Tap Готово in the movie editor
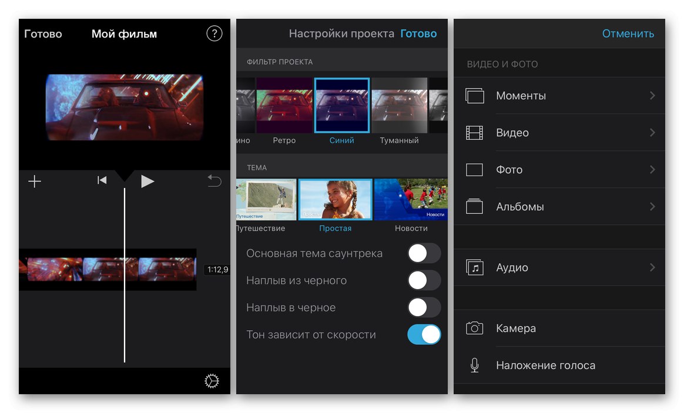684x413 pixels. (43, 33)
